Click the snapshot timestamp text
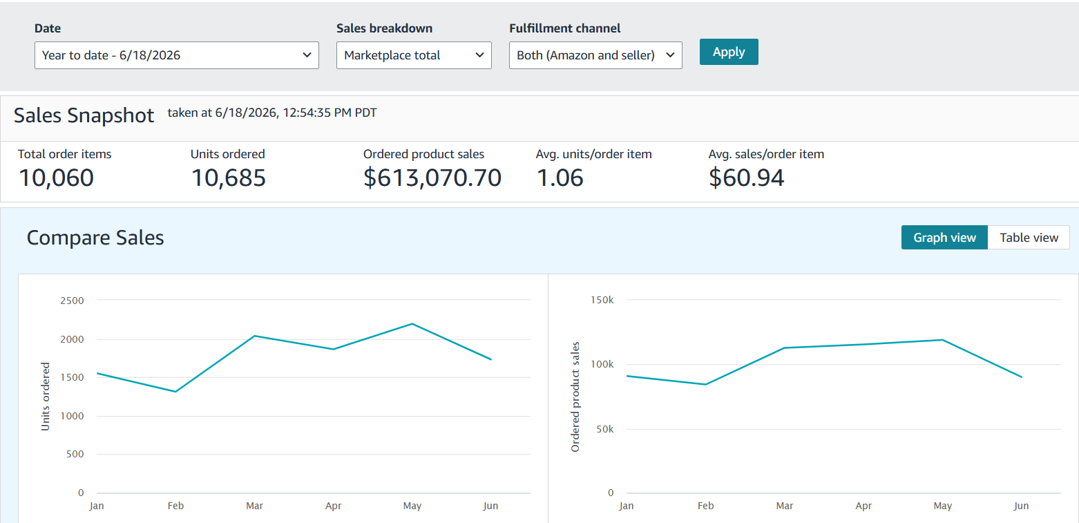 tap(272, 112)
